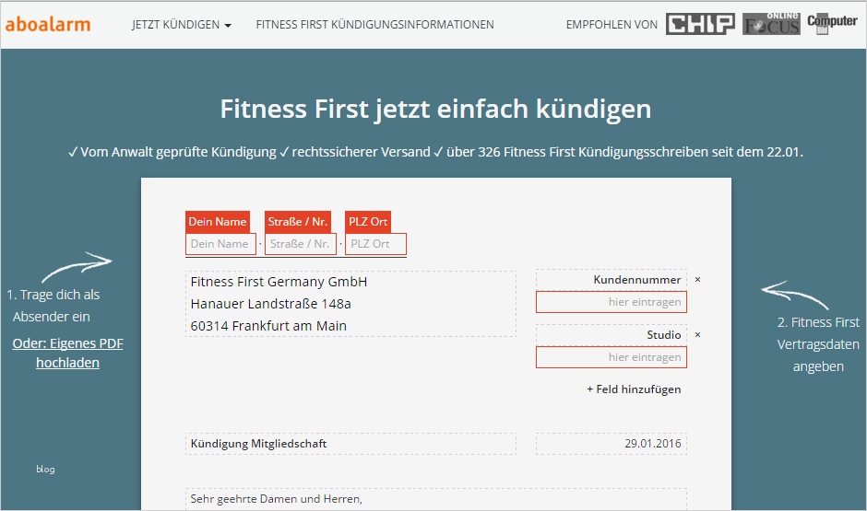The width and height of the screenshot is (867, 511).
Task: Click the PLZ Ort input field
Action: 375,244
